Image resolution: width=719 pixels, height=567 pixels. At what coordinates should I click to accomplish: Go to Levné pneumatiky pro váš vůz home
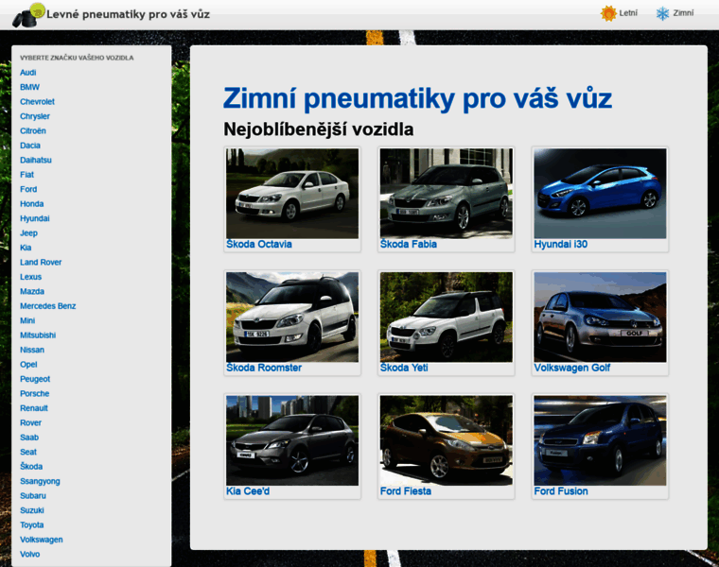(x=128, y=14)
